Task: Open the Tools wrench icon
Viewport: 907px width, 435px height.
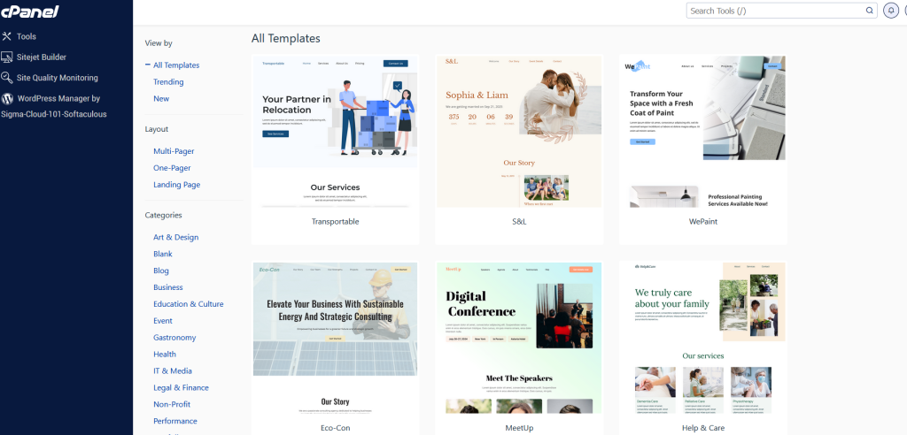Action: [7, 36]
